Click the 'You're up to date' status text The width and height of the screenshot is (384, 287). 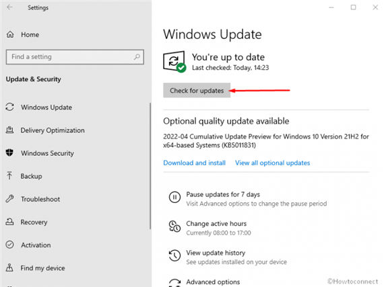228,57
